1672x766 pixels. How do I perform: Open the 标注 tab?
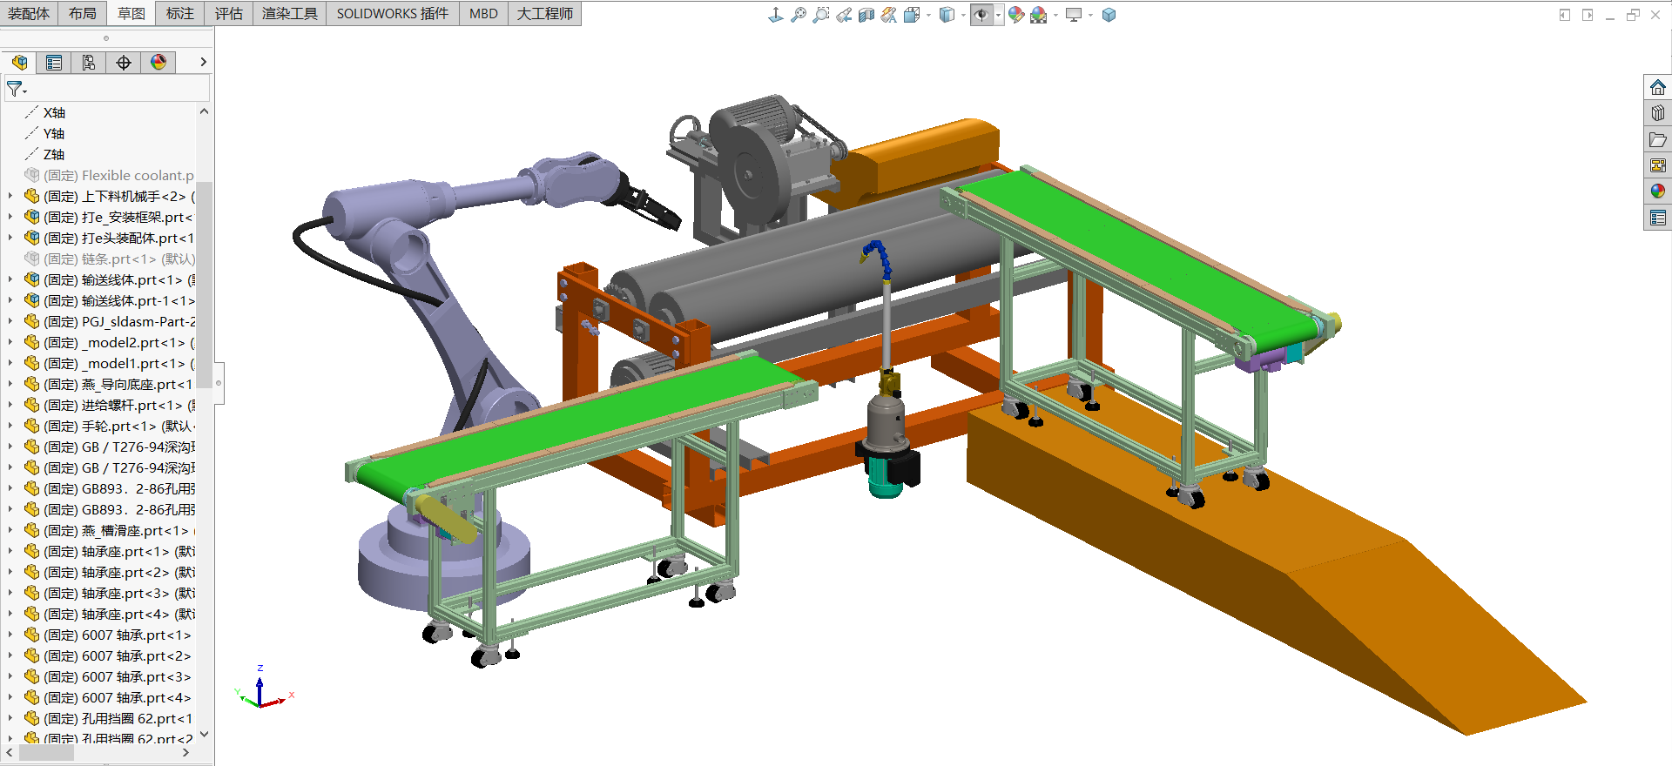180,13
